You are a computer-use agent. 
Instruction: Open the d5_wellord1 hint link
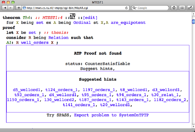pos(27,90)
